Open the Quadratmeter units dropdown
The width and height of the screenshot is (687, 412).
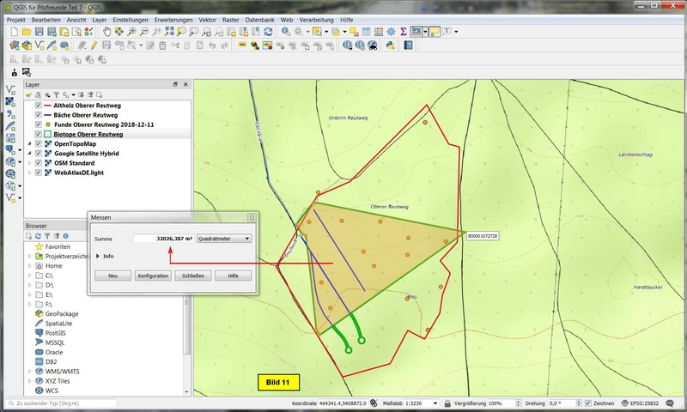click(x=223, y=238)
